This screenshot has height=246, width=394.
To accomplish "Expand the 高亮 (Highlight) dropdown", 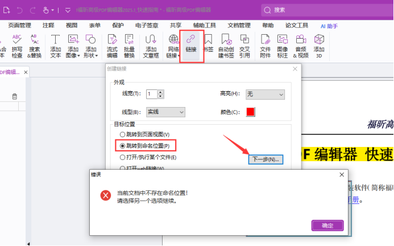I will [265, 94].
